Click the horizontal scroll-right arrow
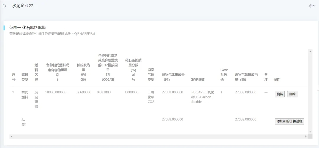This screenshot has width=319, height=148. 306,137
